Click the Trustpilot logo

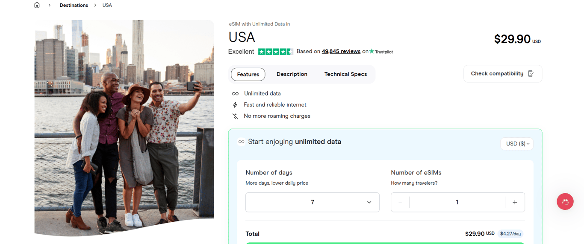pyautogui.click(x=381, y=52)
